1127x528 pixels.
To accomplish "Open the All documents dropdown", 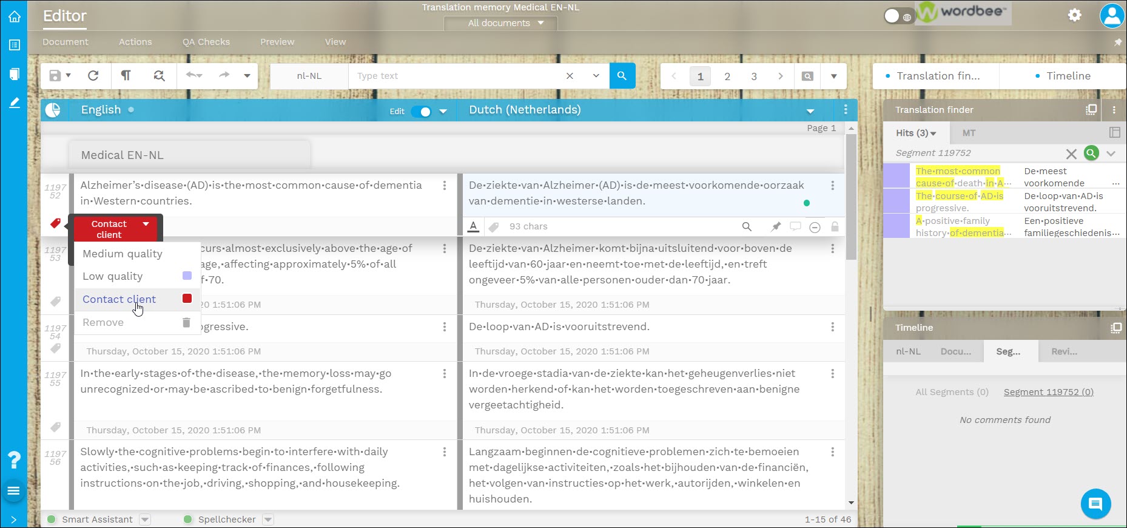I will (500, 23).
